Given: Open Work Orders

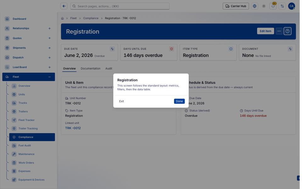Looking at the screenshot, I should (x=32, y=163).
